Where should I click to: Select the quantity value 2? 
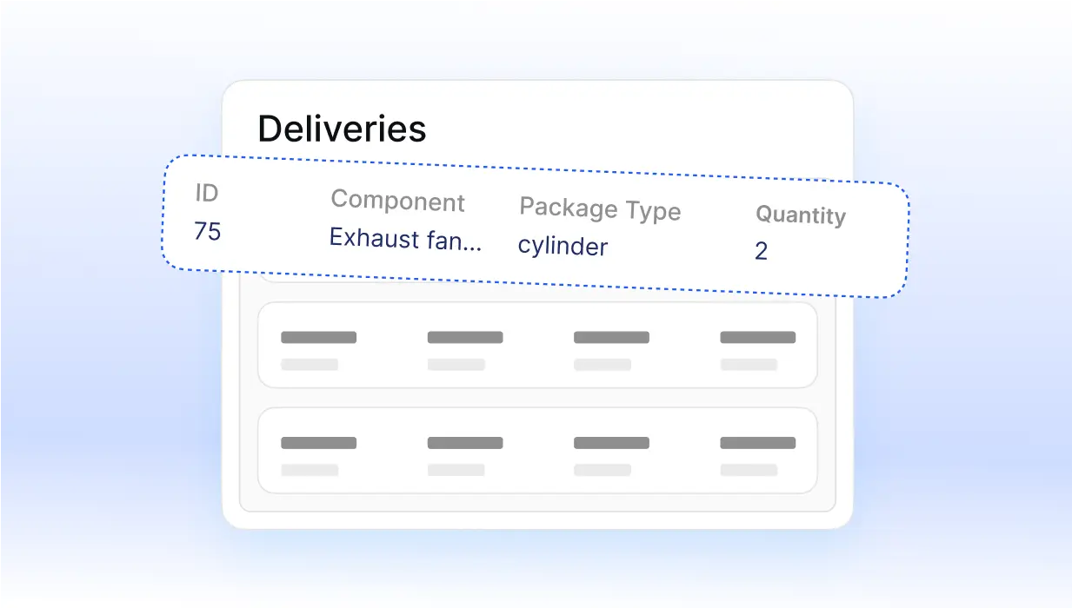point(761,252)
